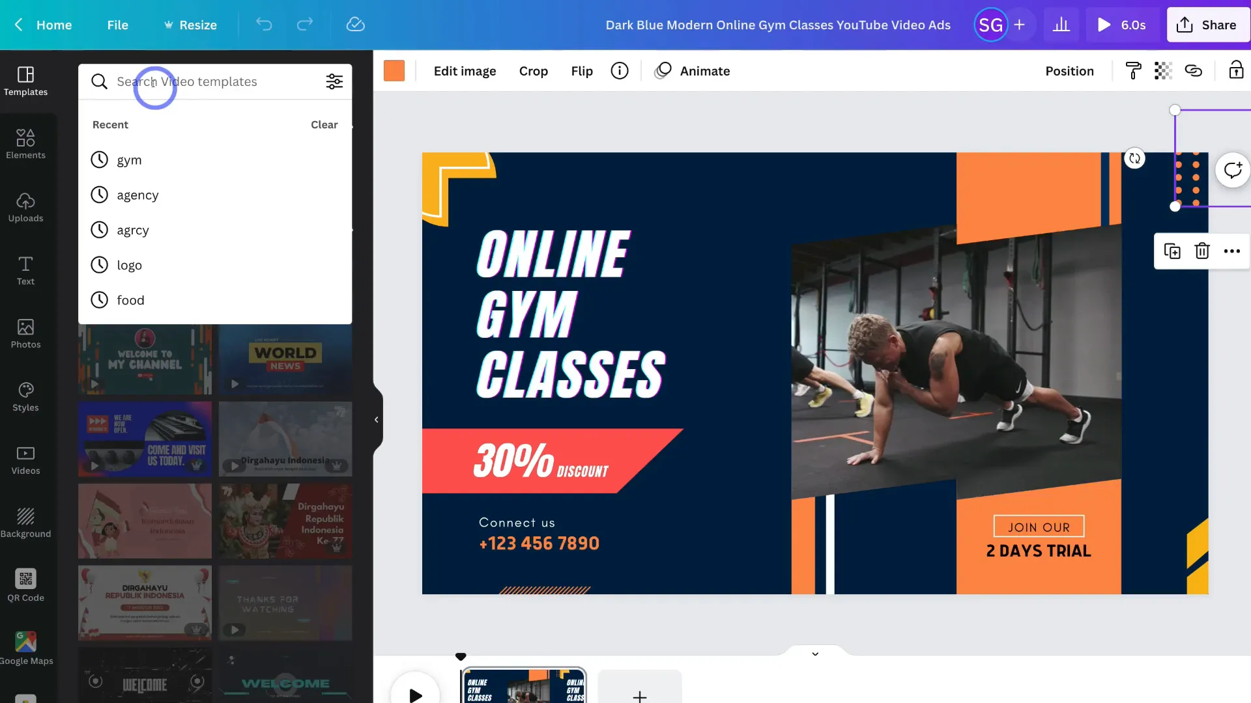Open the File menu in top bar
The height and width of the screenshot is (703, 1251).
tap(117, 25)
